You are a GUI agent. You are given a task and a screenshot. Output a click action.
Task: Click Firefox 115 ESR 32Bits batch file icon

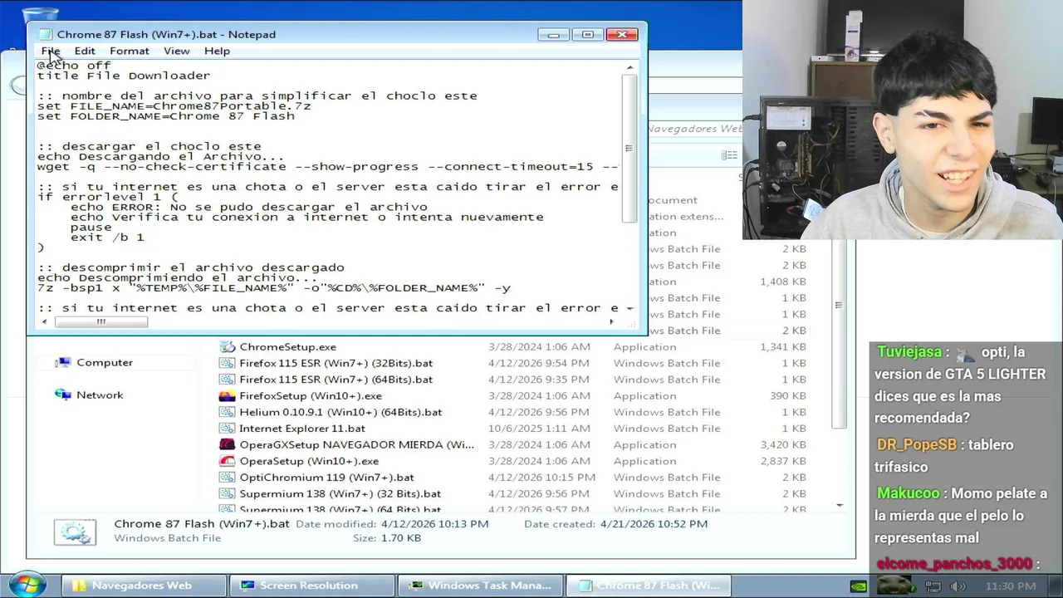227,363
